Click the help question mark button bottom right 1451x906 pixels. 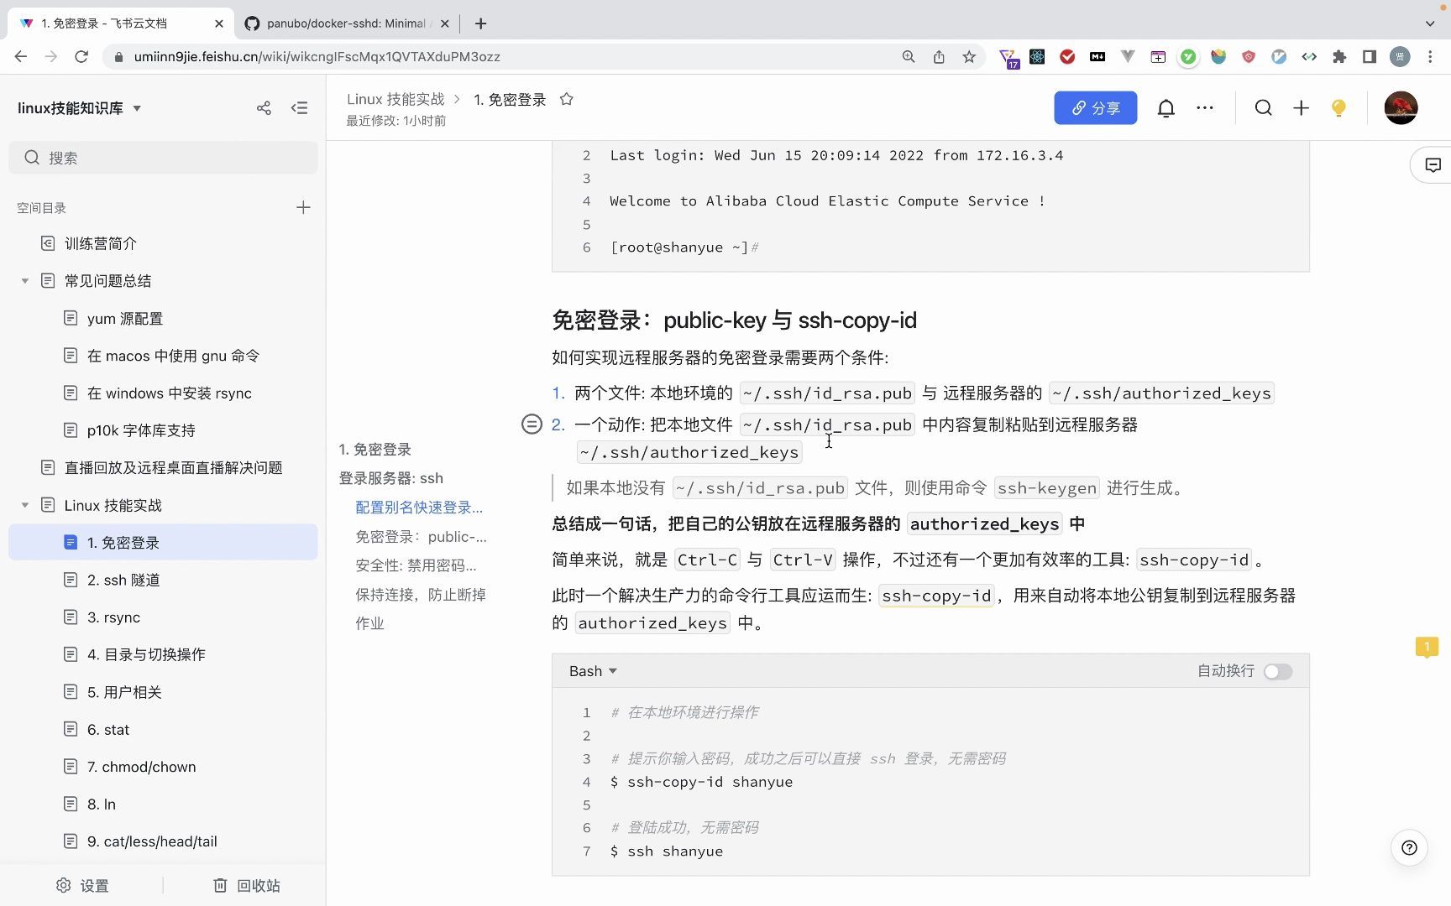click(1409, 847)
